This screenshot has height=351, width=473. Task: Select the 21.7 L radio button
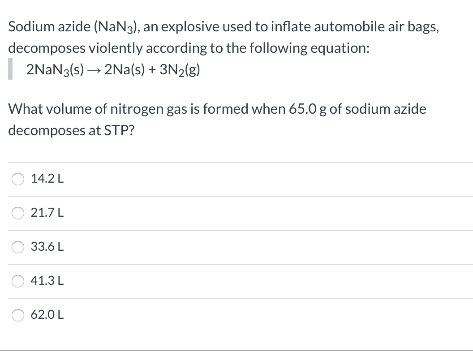(x=17, y=213)
